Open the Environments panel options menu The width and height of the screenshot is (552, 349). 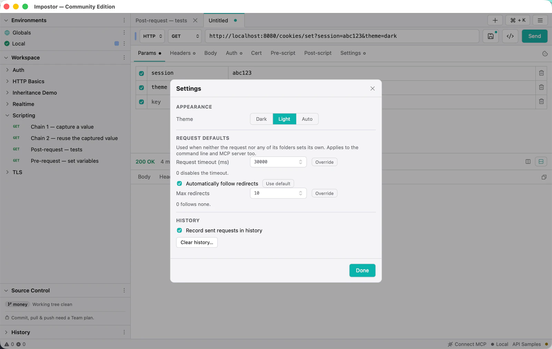124,20
